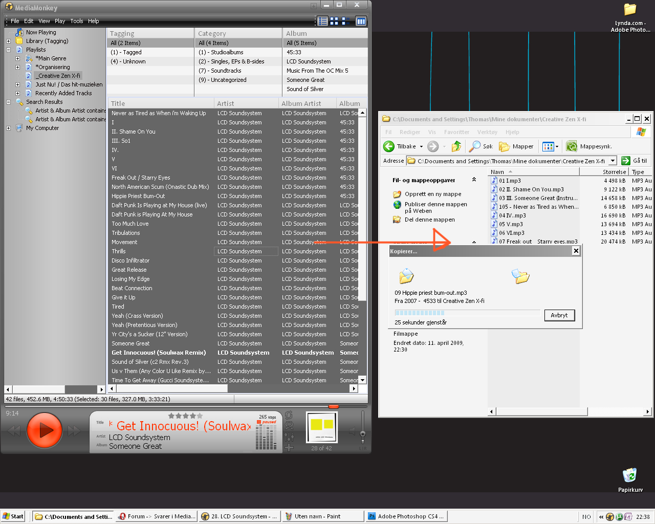Click Tilbake back button in Explorer
Screen dimensions: 655x524
pyautogui.click(x=400, y=146)
